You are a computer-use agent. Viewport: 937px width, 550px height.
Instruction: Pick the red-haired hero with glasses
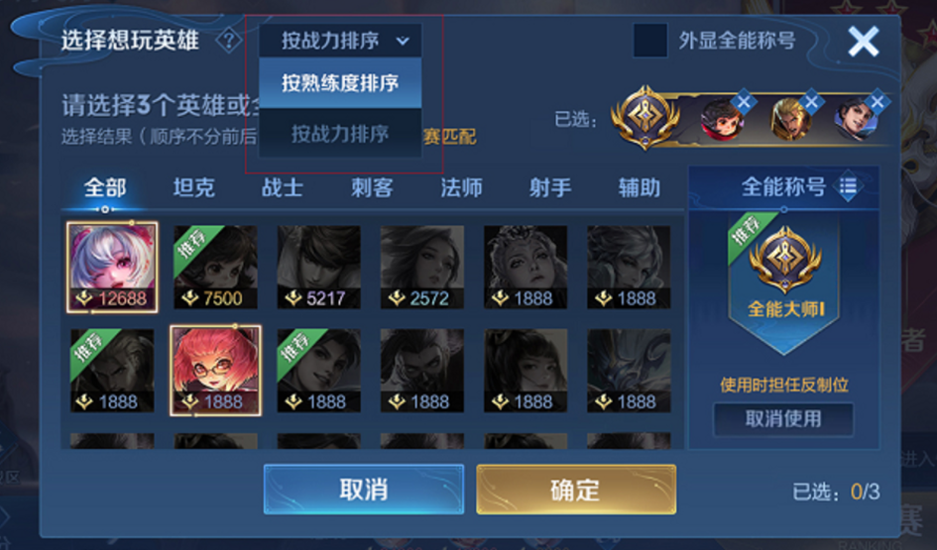pos(216,371)
